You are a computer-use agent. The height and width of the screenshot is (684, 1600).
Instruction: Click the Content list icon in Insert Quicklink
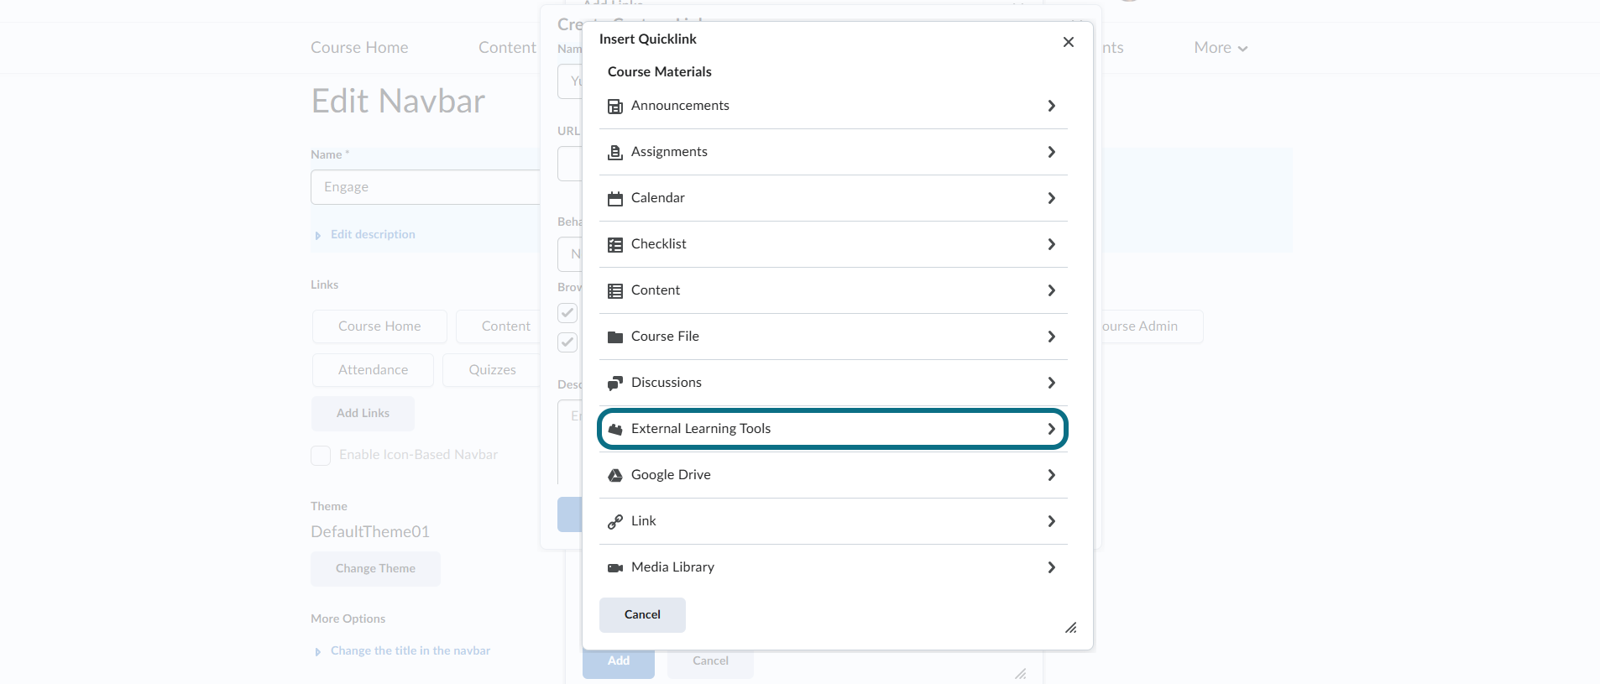[615, 291]
